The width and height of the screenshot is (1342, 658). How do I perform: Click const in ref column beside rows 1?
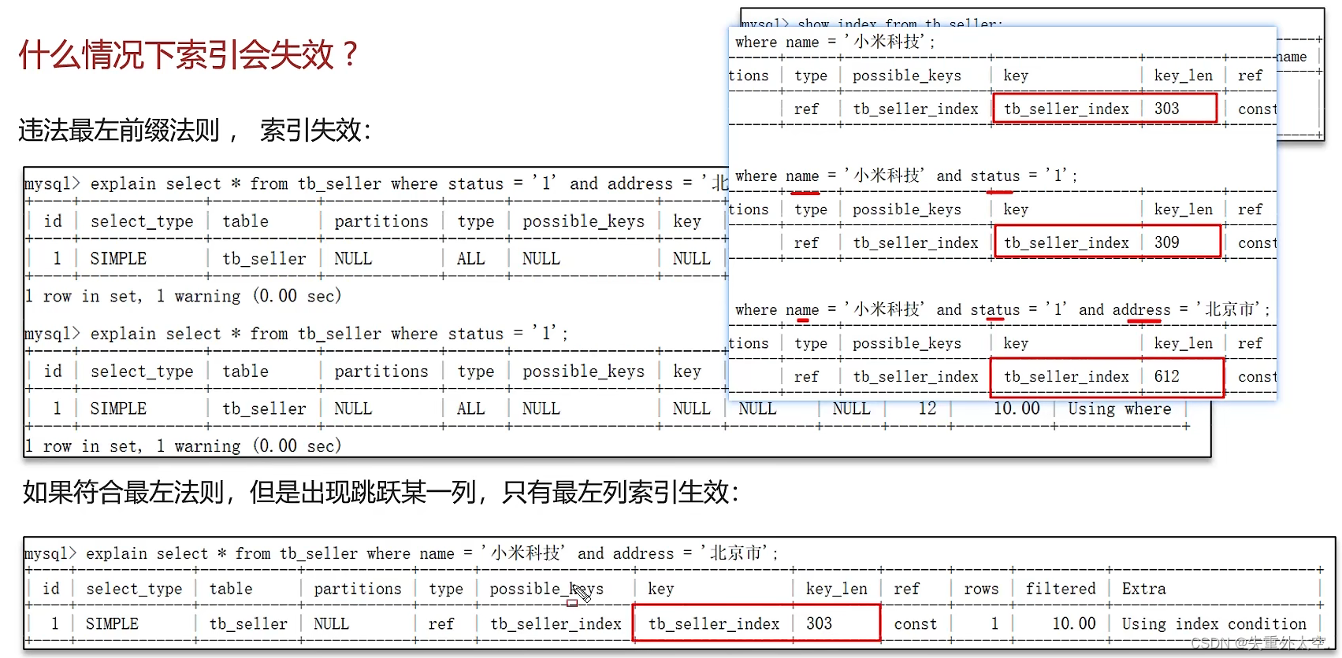pos(915,623)
